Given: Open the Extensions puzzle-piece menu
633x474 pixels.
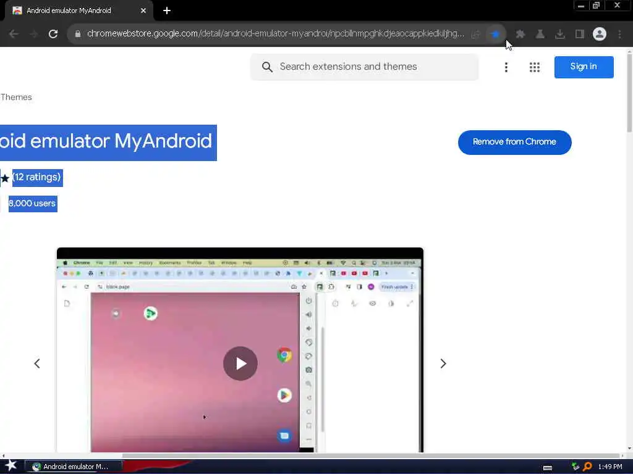Looking at the screenshot, I should (x=520, y=34).
